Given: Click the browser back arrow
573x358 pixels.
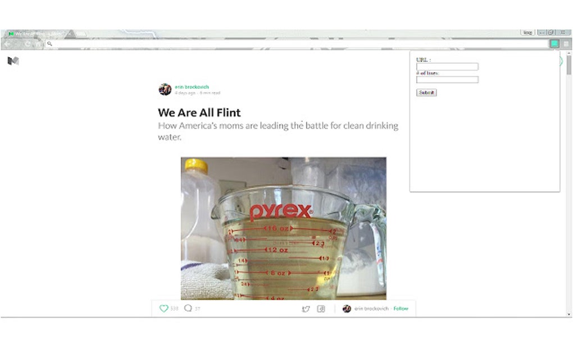Looking at the screenshot, I should click(7, 44).
